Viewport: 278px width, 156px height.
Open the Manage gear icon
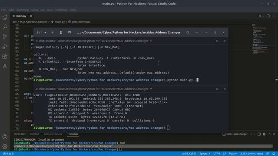[5, 146]
